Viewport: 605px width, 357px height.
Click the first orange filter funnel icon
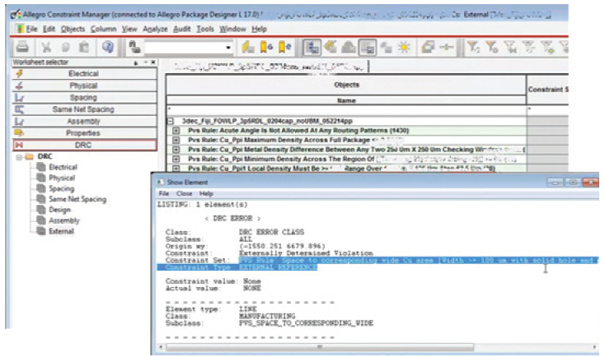[x=473, y=47]
